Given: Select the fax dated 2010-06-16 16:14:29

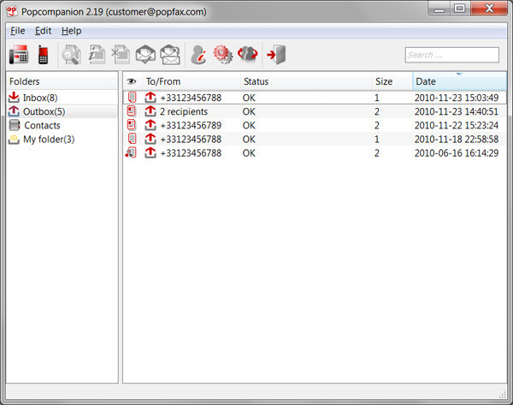Looking at the screenshot, I should 458,152.
